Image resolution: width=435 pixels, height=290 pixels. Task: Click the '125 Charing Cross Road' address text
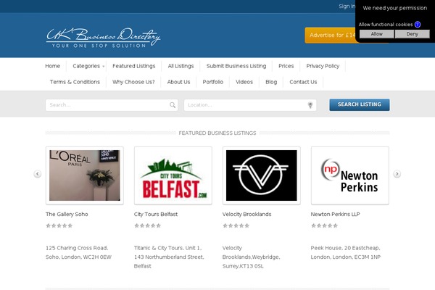click(78, 252)
